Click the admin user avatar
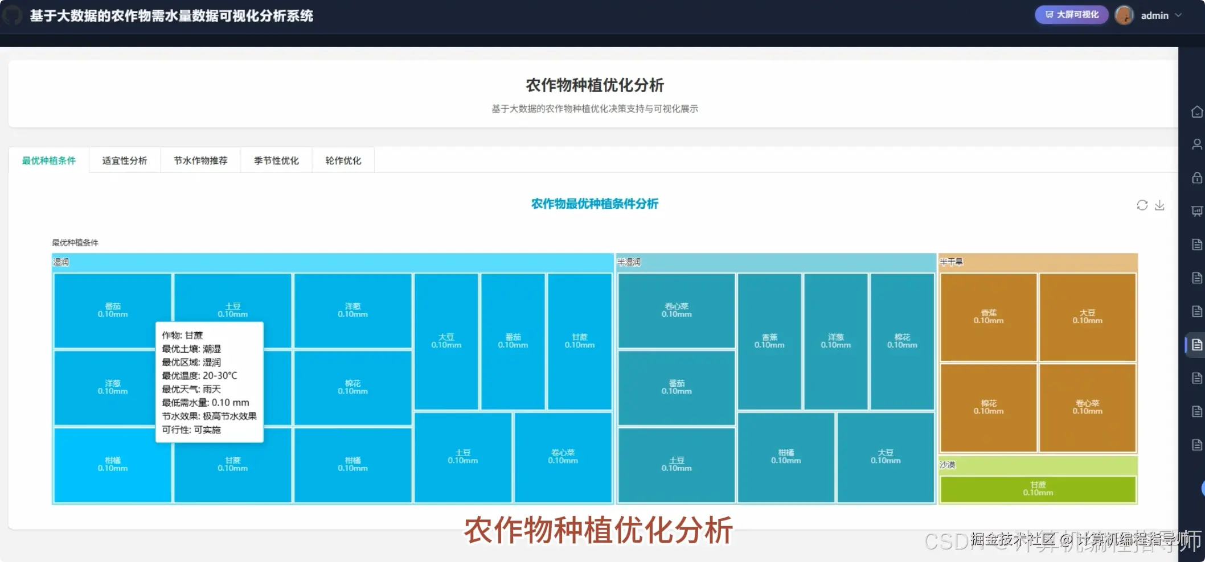This screenshot has height=562, width=1205. 1124,15
